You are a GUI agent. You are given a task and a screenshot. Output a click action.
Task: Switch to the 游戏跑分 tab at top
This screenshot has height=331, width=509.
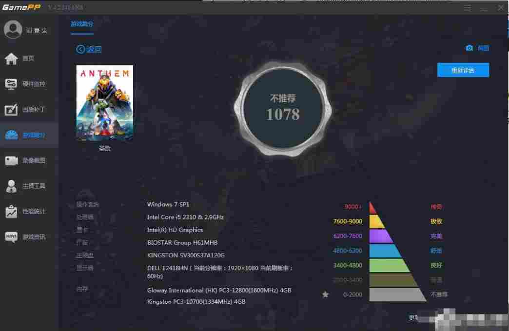click(82, 23)
